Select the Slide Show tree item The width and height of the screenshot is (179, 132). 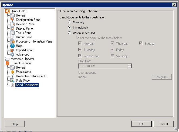(x=23, y=81)
